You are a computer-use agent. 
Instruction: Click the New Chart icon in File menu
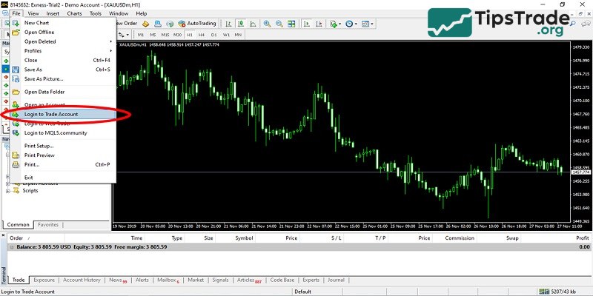tap(16, 23)
